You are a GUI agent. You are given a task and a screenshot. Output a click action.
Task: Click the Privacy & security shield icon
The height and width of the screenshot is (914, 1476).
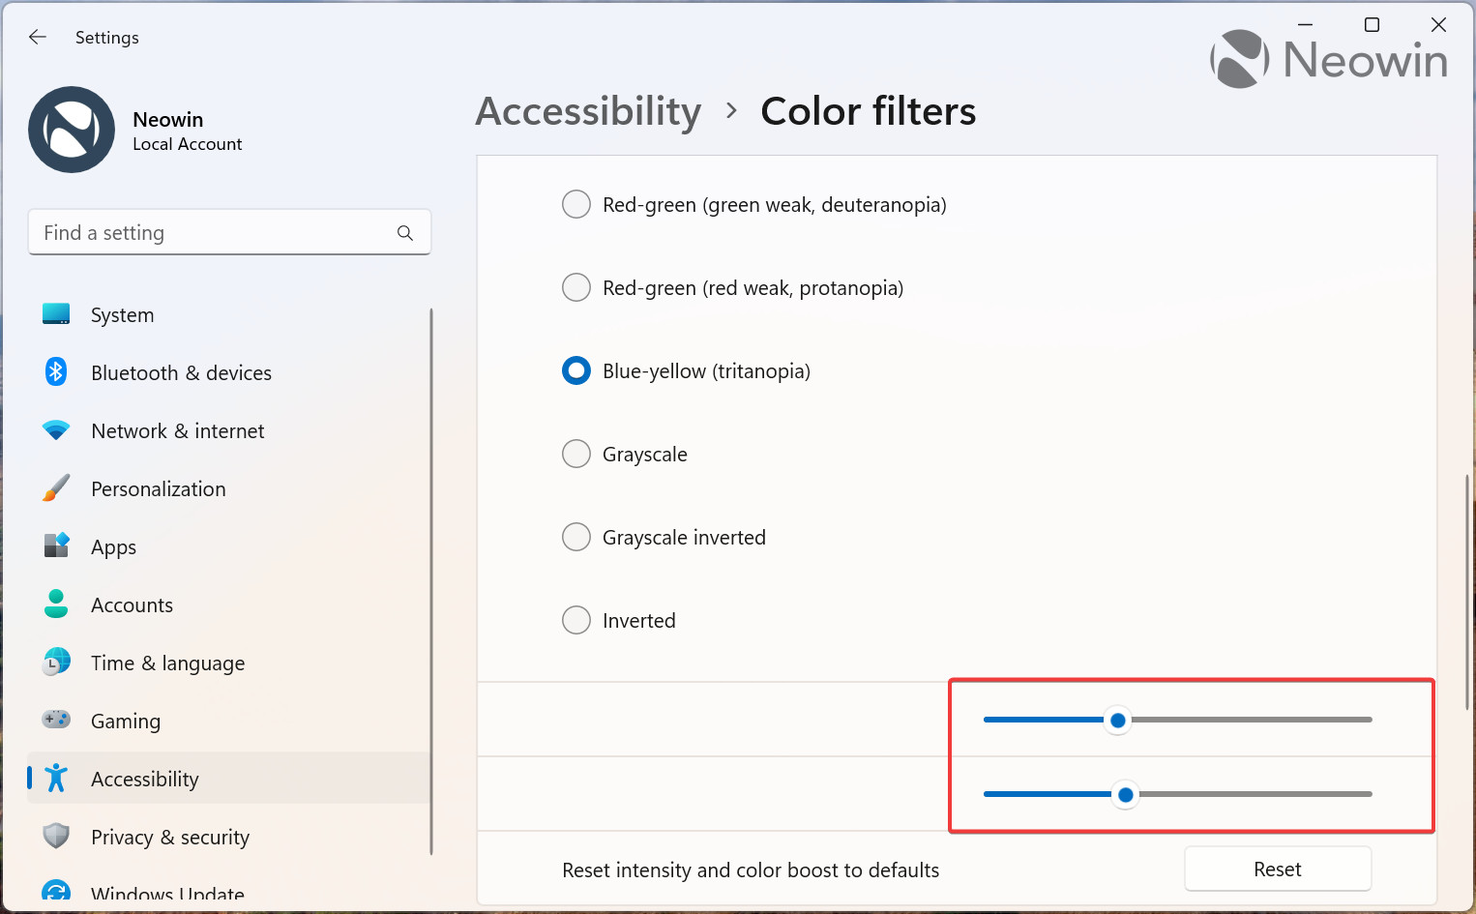(x=56, y=836)
